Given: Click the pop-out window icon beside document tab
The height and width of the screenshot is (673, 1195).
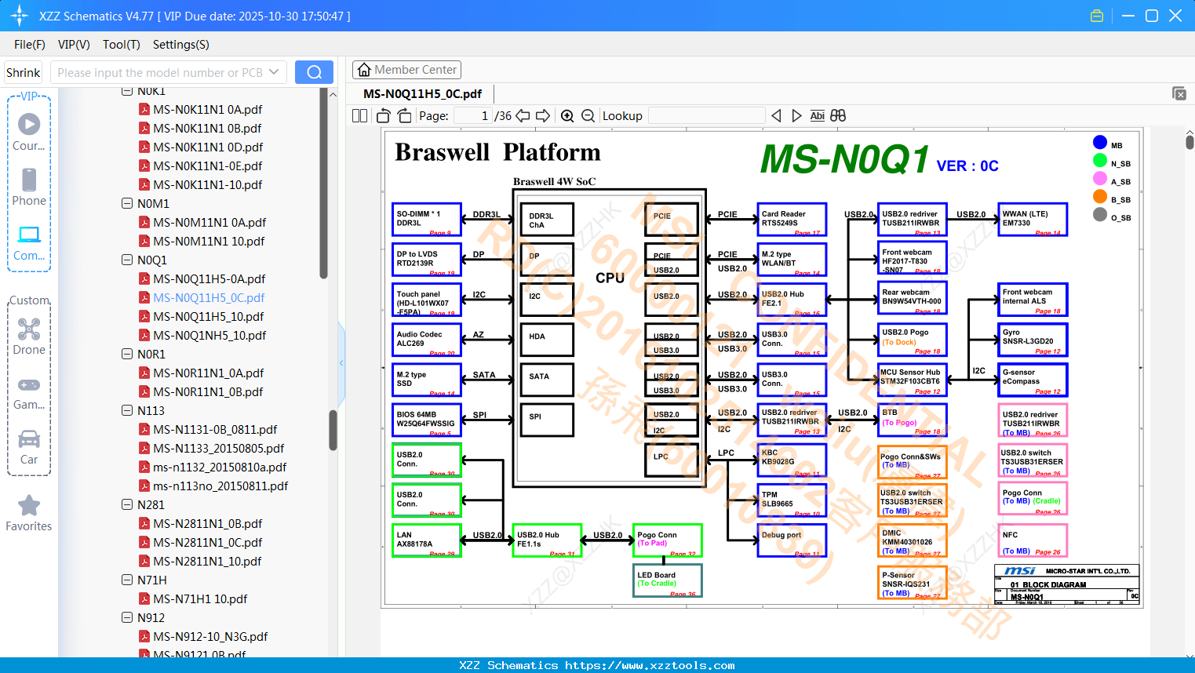Looking at the screenshot, I should 1179,93.
